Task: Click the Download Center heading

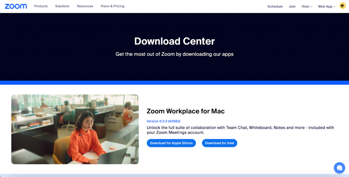Action: (174, 41)
